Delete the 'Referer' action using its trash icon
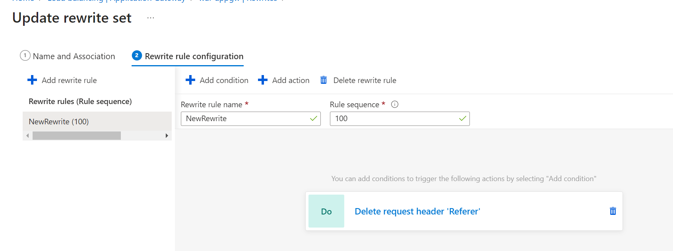The image size is (673, 251). tap(613, 211)
